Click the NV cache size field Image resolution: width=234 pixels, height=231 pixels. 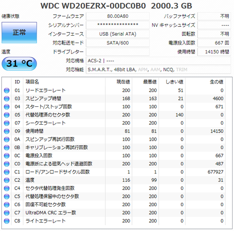[x=214, y=25]
